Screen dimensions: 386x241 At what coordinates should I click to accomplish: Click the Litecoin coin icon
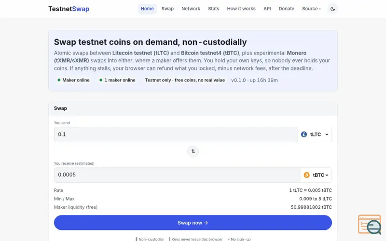point(304,134)
